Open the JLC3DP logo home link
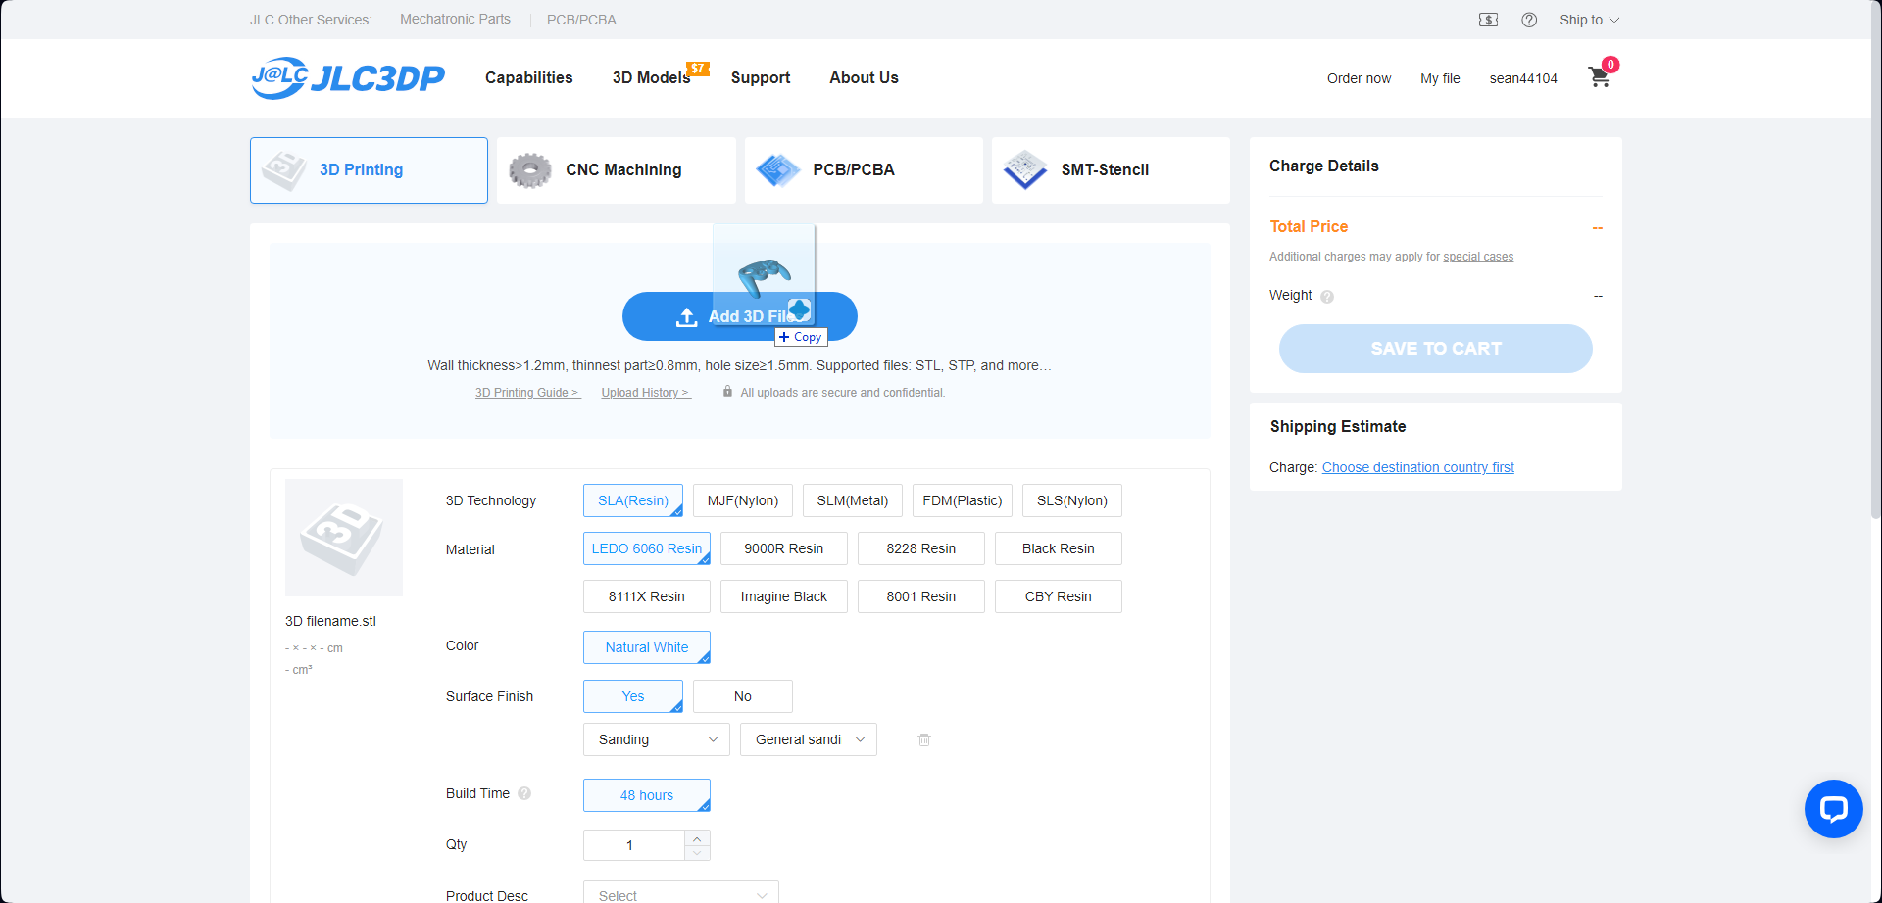Viewport: 1882px width, 903px height. pyautogui.click(x=348, y=77)
